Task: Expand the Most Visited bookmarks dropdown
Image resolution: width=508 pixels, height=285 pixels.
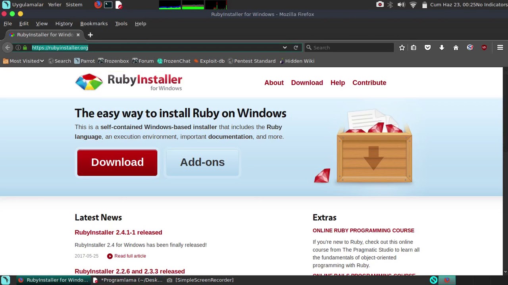Action: tap(23, 61)
